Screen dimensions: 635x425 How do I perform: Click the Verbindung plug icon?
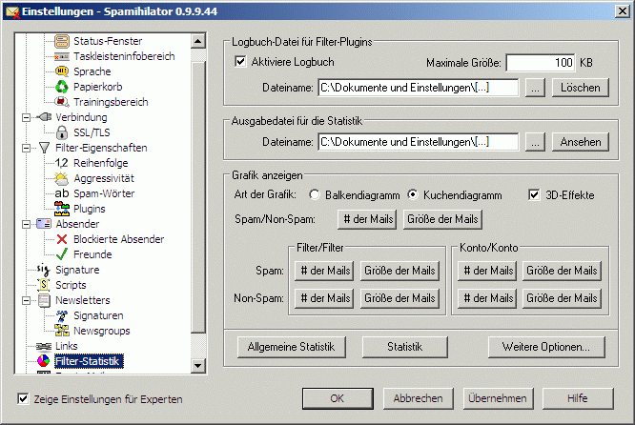pos(44,117)
